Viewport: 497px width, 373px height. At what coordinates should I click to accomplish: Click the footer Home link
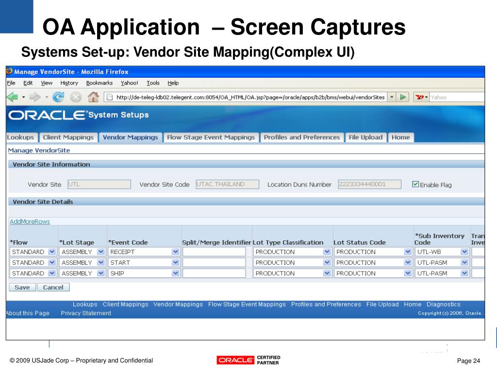click(x=413, y=304)
